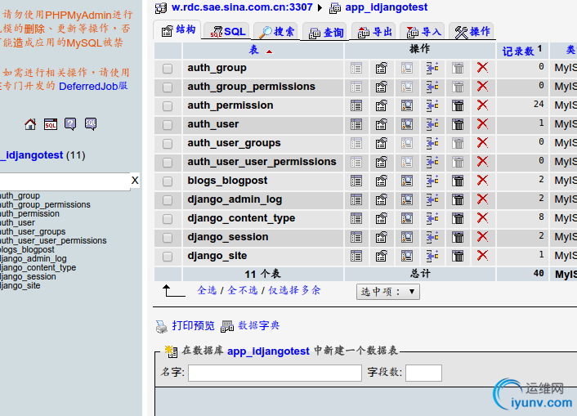
Task: Empty the auth_user table
Action: pos(458,124)
